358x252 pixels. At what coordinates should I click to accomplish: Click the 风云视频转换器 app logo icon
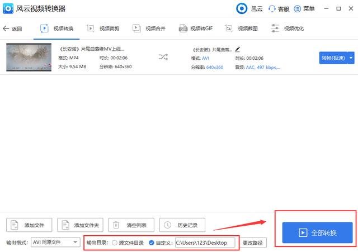click(x=8, y=8)
